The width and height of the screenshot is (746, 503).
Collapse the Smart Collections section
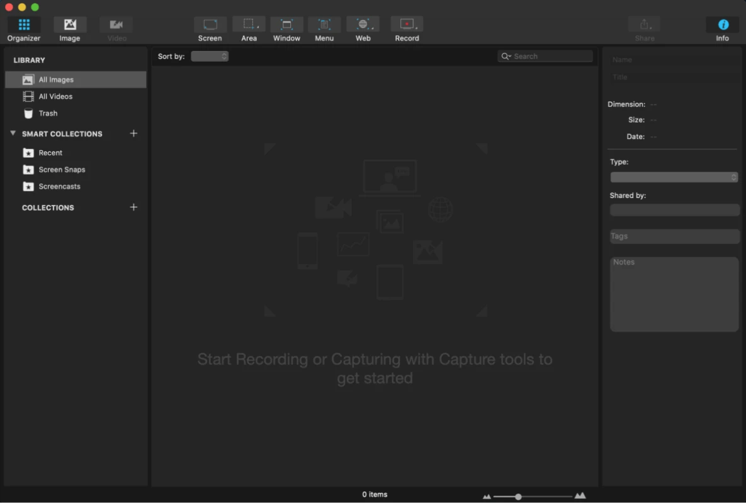(x=13, y=133)
